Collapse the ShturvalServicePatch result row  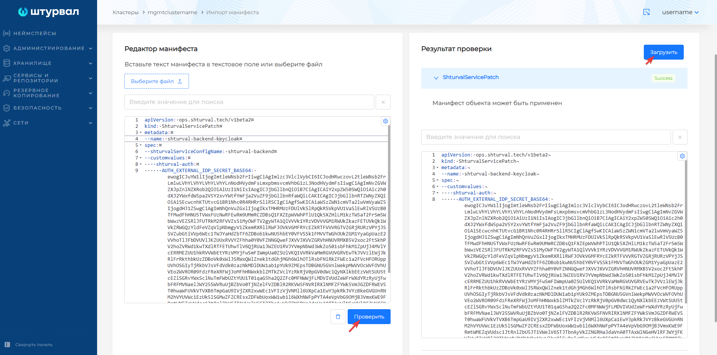pos(436,78)
